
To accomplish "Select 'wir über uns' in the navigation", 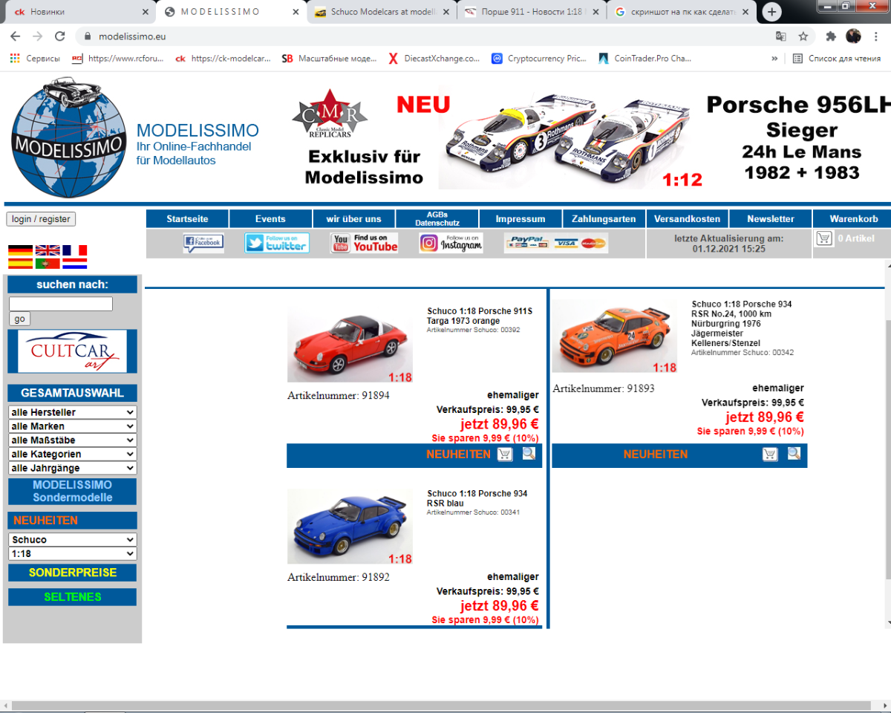I will (353, 219).
